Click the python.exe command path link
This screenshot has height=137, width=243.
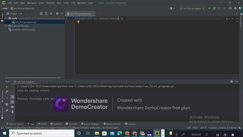click(x=45, y=86)
